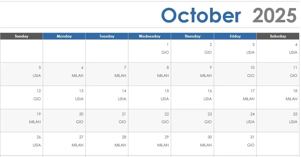The height and width of the screenshot is (157, 301).
Task: Select the Friday column header
Action: pos(235,36)
